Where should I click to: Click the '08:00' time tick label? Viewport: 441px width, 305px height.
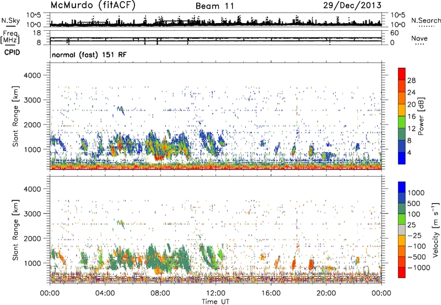pos(160,293)
